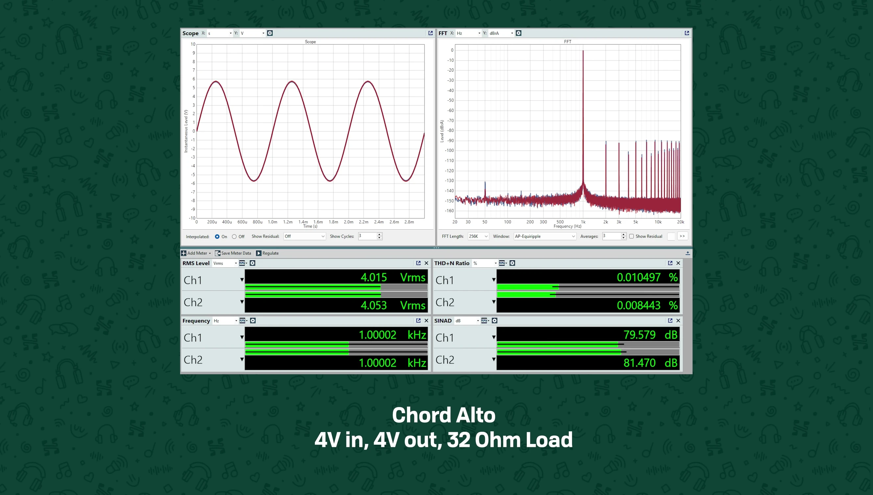Select Interpolated Off radio button
This screenshot has height=495, width=873.
(x=234, y=236)
